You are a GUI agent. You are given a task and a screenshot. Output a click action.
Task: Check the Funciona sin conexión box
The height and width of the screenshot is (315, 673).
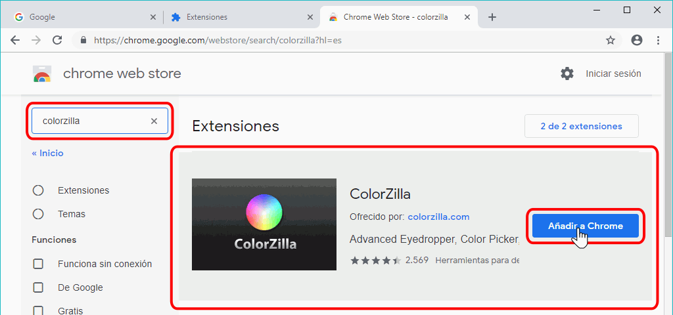38,264
